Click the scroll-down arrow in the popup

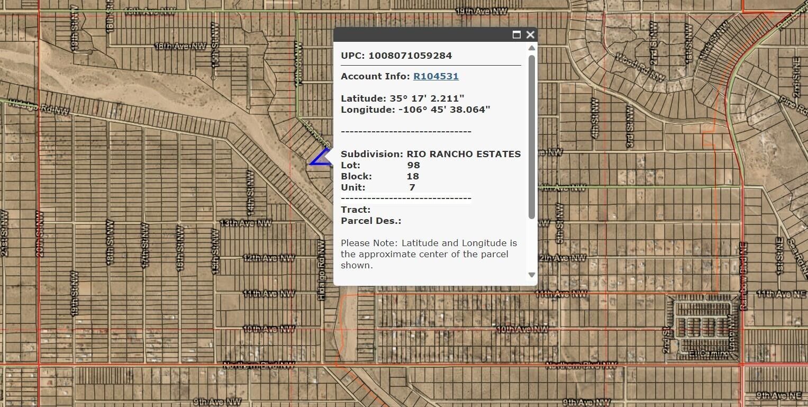(x=531, y=274)
